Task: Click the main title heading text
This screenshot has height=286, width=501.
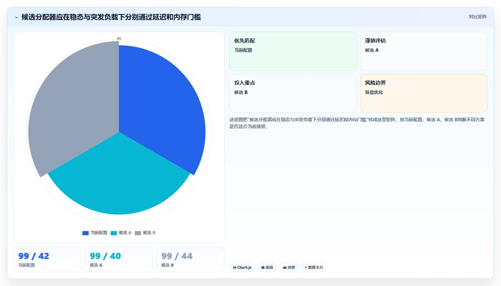Action: (111, 17)
